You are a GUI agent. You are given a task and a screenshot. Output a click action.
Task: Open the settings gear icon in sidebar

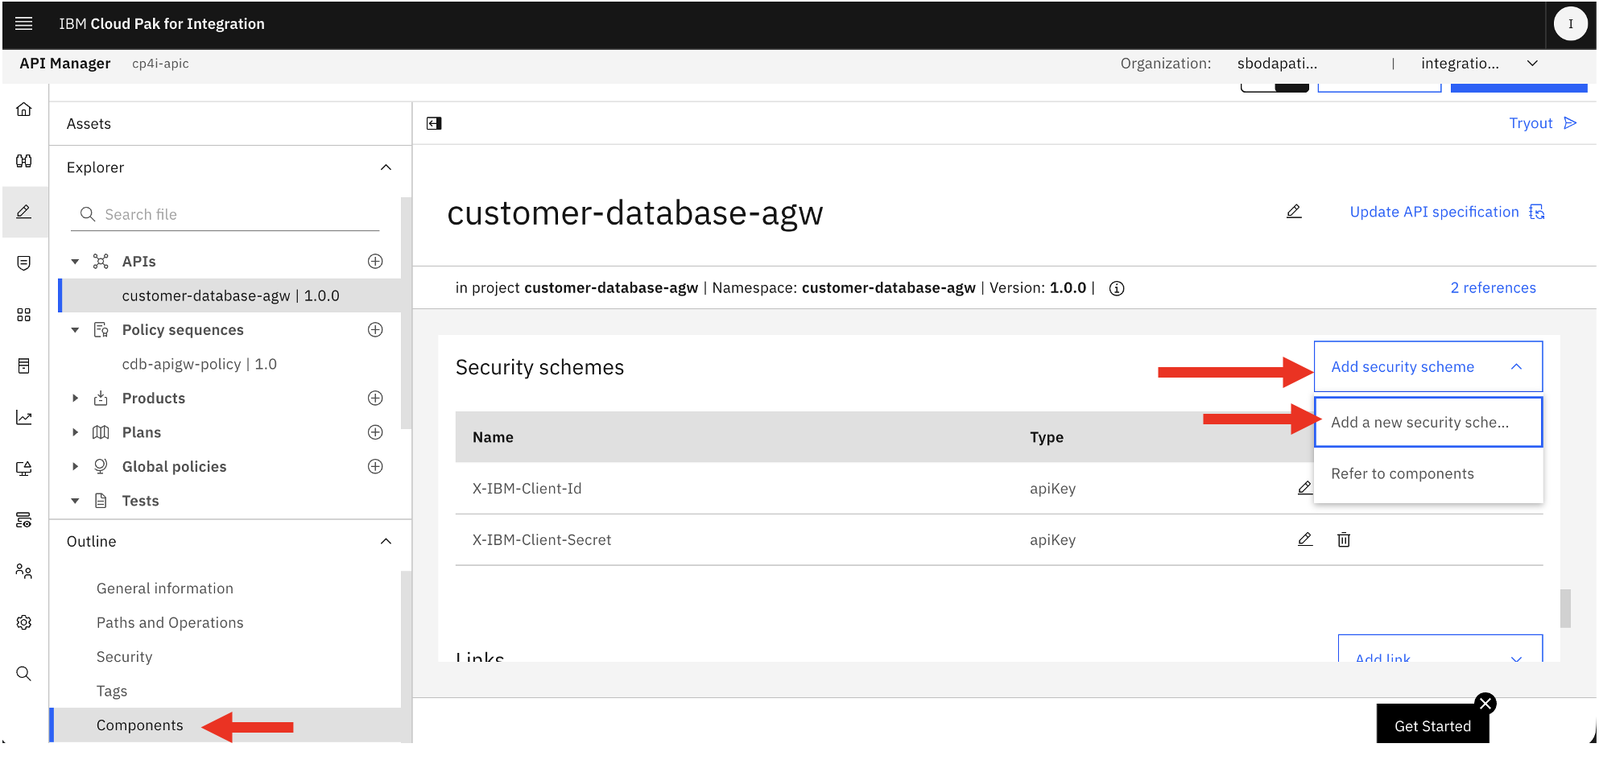pos(24,622)
